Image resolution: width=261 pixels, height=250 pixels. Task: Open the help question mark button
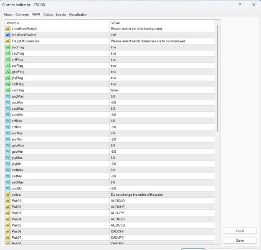tap(240, 5)
